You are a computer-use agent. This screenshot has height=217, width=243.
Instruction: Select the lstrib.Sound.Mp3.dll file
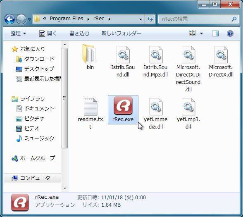tap(155, 62)
